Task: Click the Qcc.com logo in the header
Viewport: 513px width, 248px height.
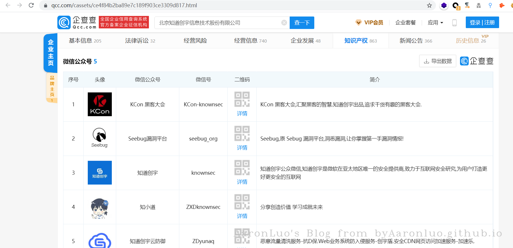Action: (77, 23)
